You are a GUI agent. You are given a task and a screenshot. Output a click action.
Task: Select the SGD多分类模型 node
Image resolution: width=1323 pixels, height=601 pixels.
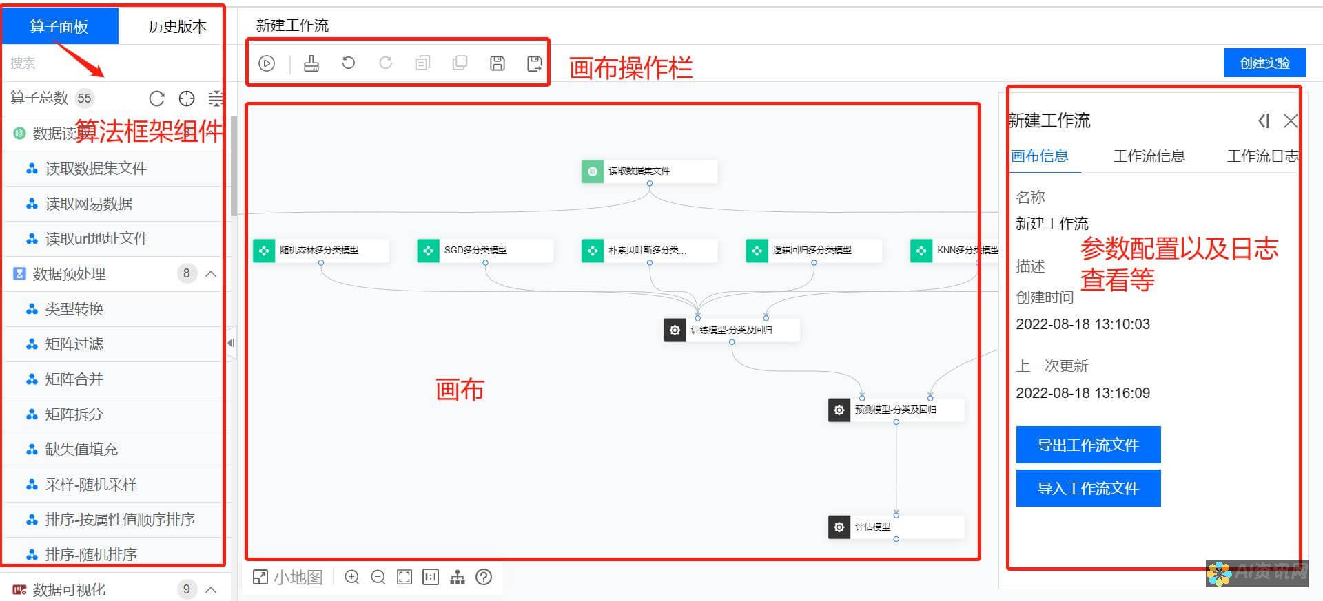tap(485, 251)
